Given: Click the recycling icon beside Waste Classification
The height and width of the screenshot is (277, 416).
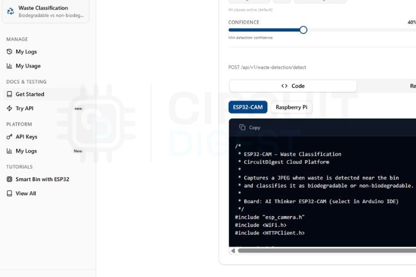Looking at the screenshot, I should [x=11, y=11].
